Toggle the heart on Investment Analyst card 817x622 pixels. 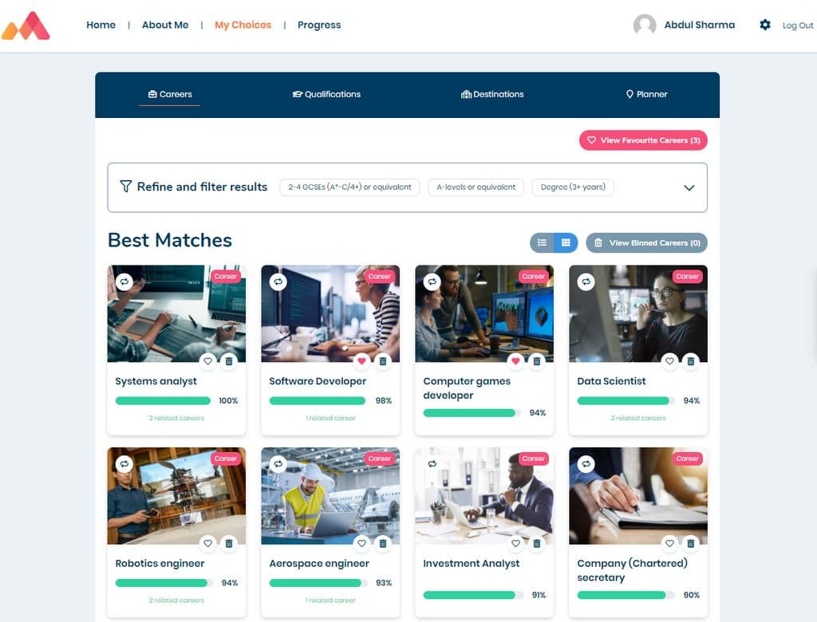[515, 543]
